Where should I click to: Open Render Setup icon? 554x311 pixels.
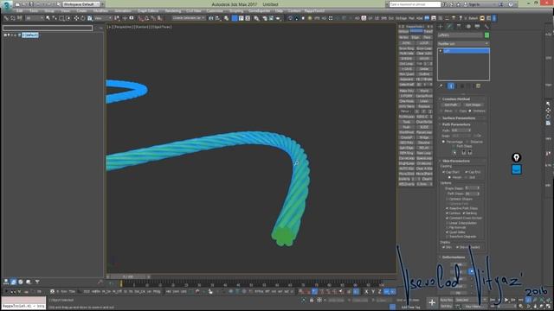(265, 18)
